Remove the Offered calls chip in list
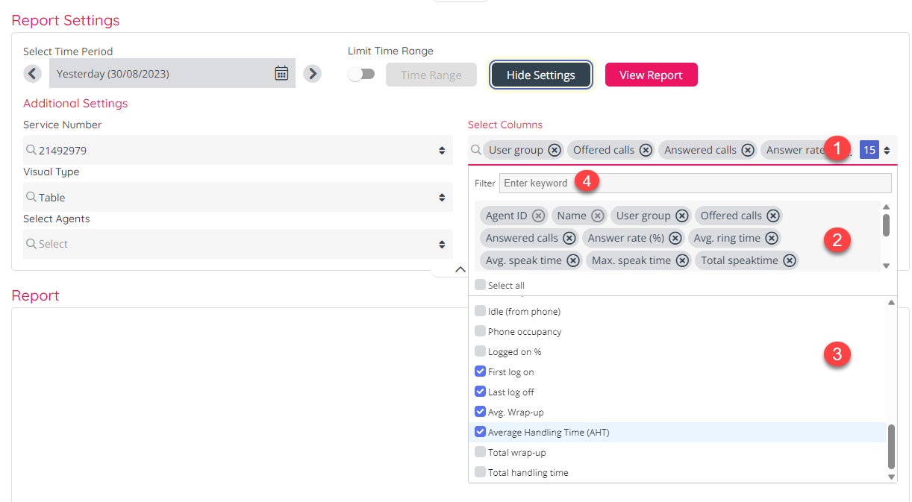The width and height of the screenshot is (912, 502). pyautogui.click(x=773, y=216)
